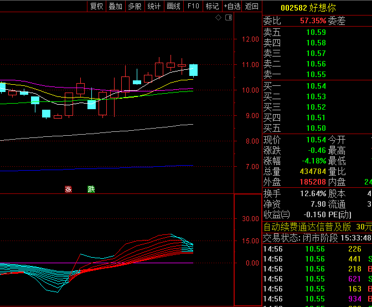The width and height of the screenshot is (372, 307).
Task: Click the 返回 back button
Action: click(x=252, y=6)
